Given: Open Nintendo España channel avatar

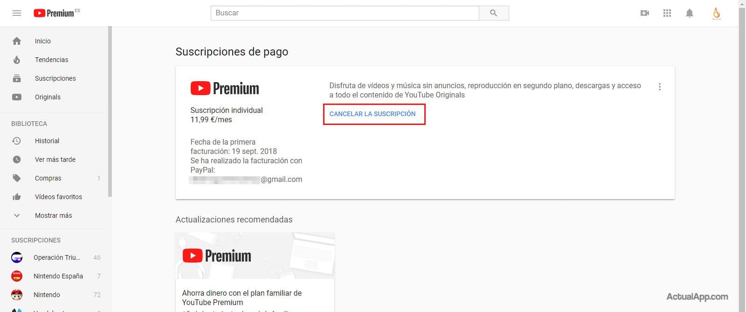Looking at the screenshot, I should (x=17, y=276).
